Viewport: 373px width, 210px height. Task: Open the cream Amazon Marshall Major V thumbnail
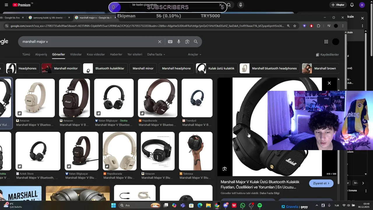pyautogui.click(x=35, y=98)
